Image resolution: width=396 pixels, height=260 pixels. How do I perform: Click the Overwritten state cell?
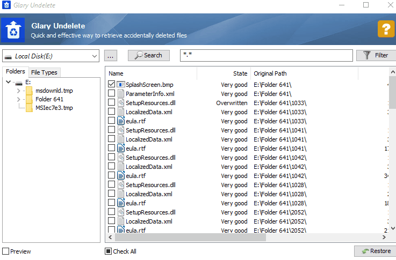(x=232, y=103)
